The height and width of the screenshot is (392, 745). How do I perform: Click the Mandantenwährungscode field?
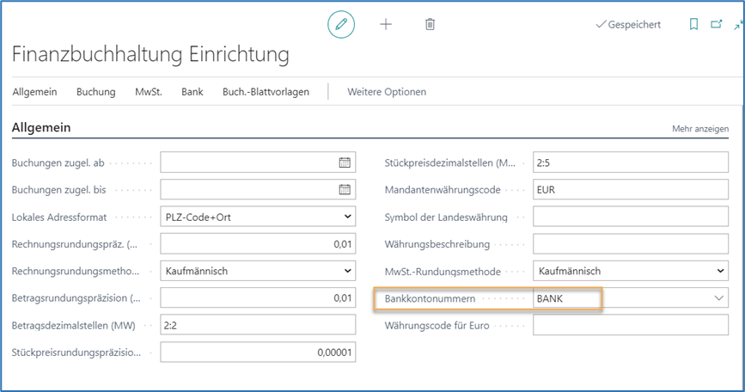click(630, 190)
